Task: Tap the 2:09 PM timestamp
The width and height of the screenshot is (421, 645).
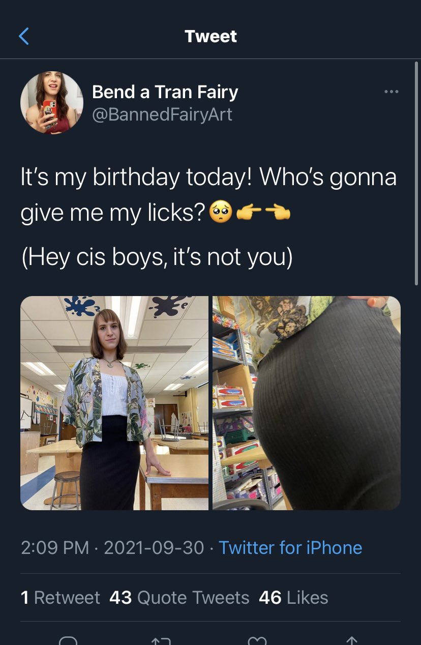Action: click(x=55, y=548)
